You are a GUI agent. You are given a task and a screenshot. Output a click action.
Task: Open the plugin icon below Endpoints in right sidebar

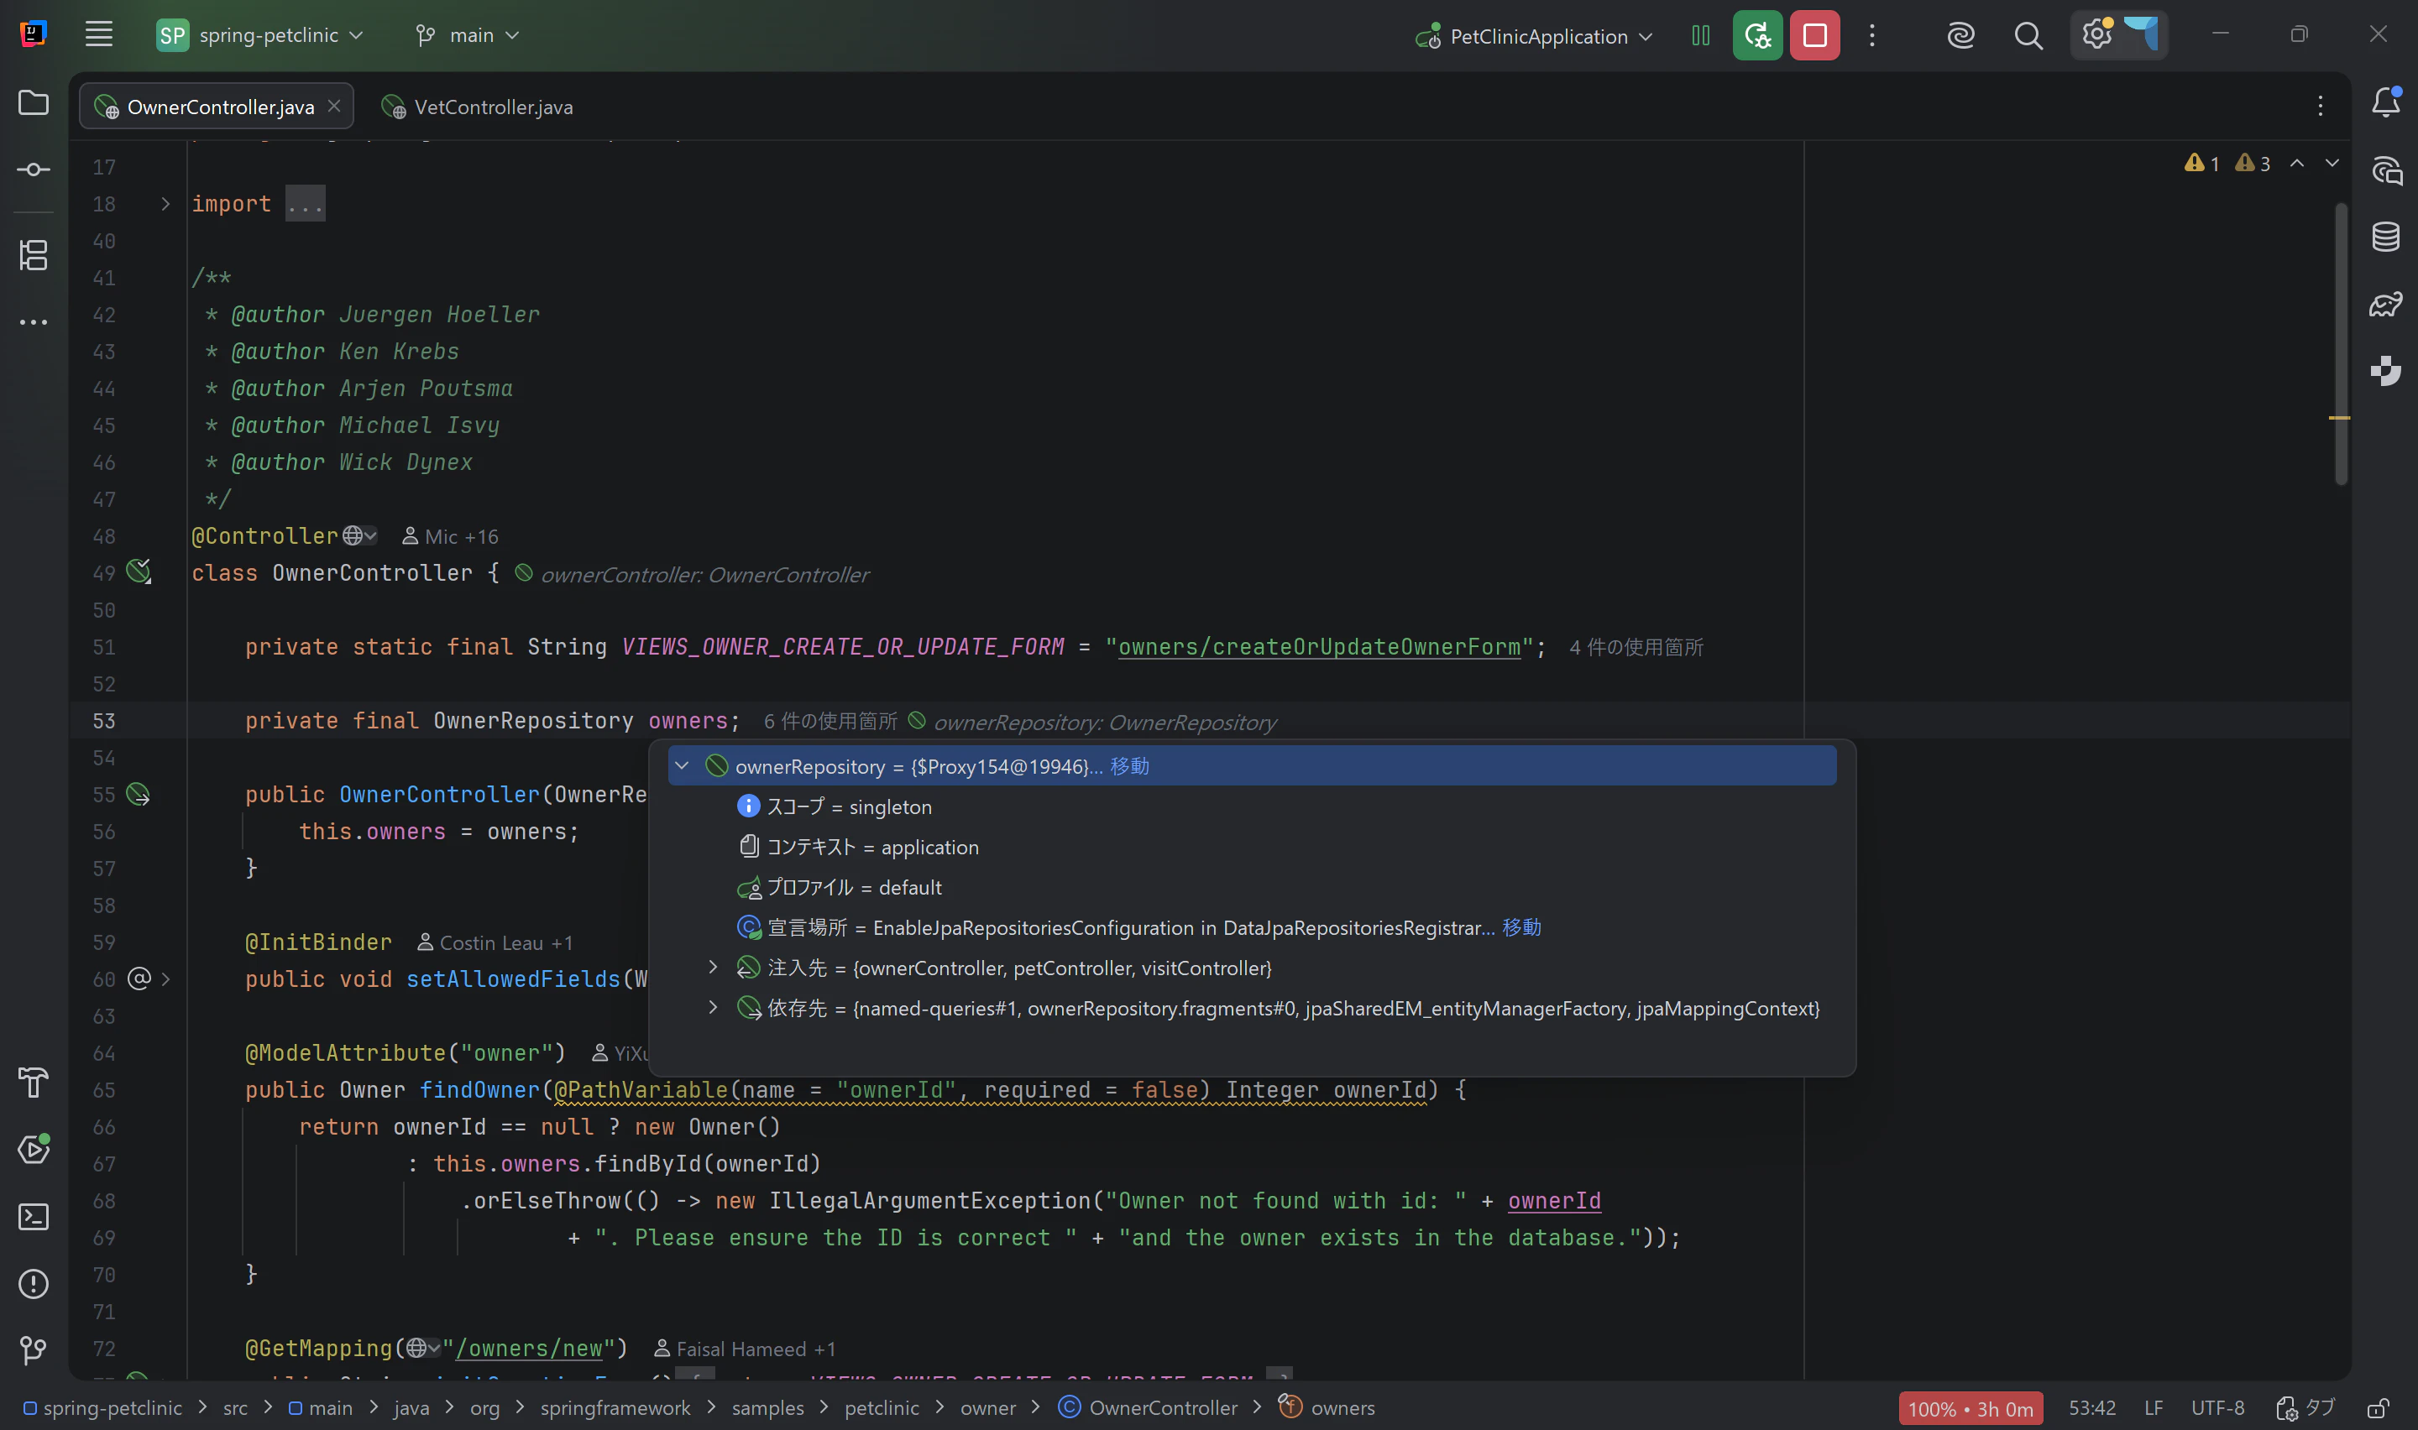point(2386,370)
